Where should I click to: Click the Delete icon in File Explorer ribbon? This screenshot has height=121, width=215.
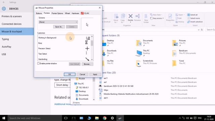tap(130, 16)
